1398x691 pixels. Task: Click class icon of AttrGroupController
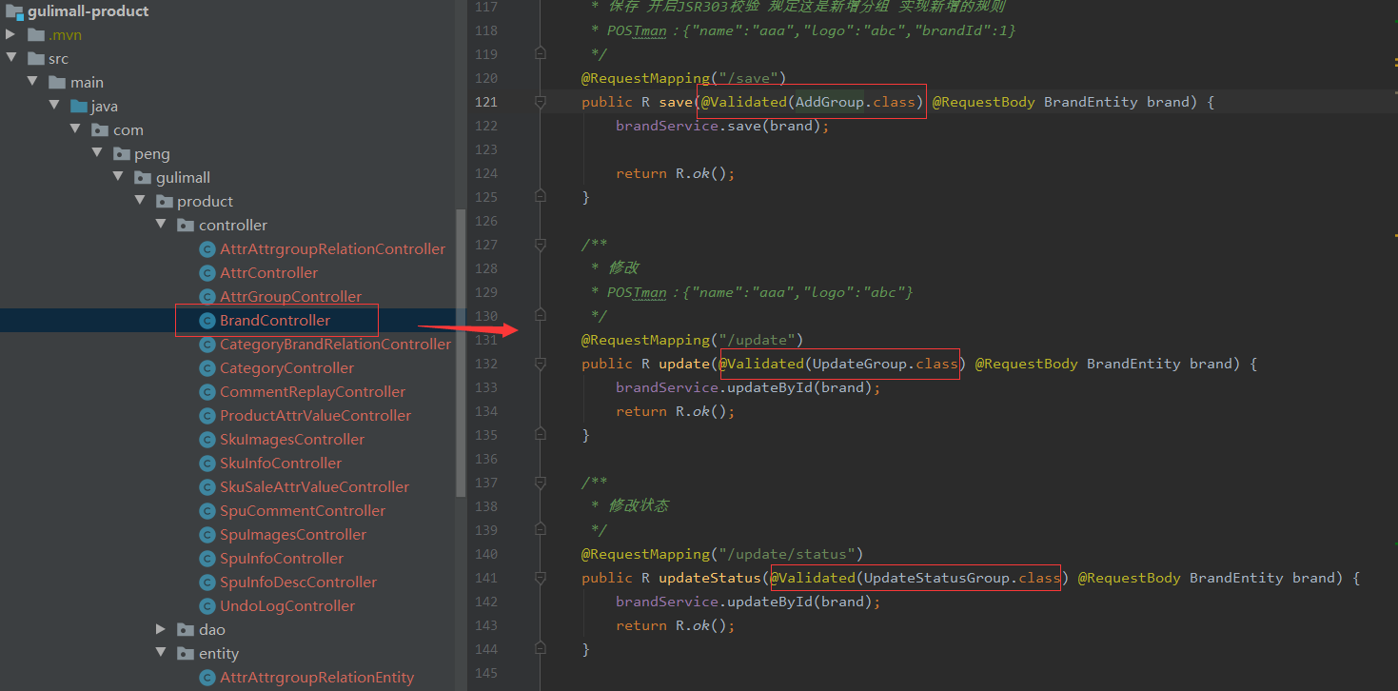207,297
